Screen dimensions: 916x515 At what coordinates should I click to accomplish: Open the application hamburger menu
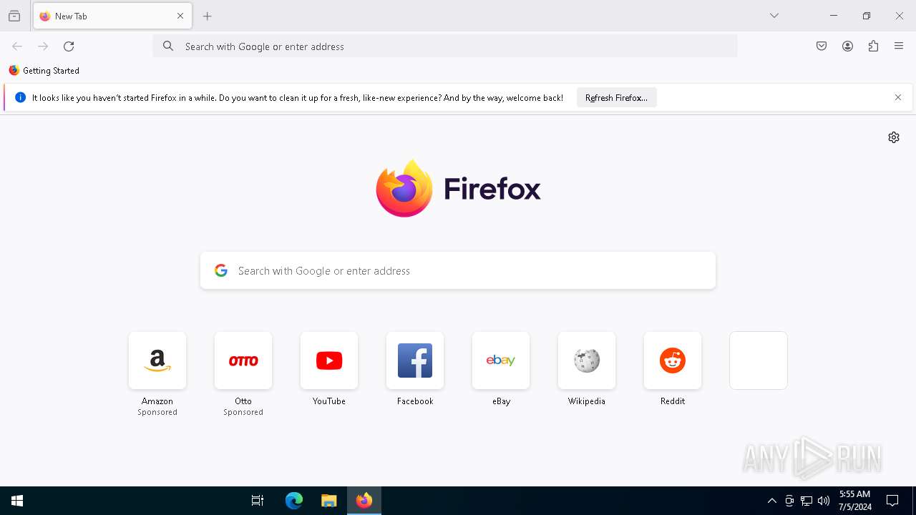[x=899, y=46]
